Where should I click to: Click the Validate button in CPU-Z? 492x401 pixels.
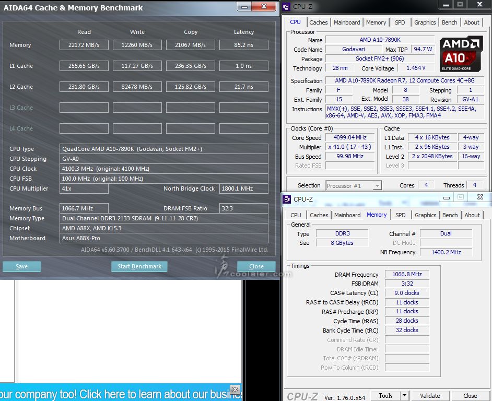(x=430, y=396)
